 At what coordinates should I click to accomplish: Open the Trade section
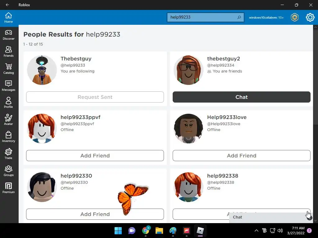(8, 154)
